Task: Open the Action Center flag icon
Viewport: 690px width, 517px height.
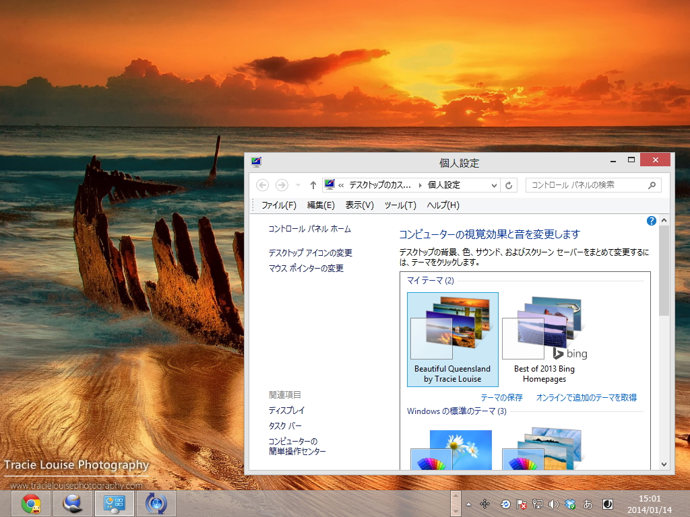Action: (x=521, y=504)
